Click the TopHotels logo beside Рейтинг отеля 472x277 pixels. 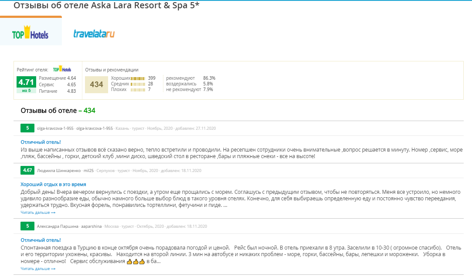62,69
